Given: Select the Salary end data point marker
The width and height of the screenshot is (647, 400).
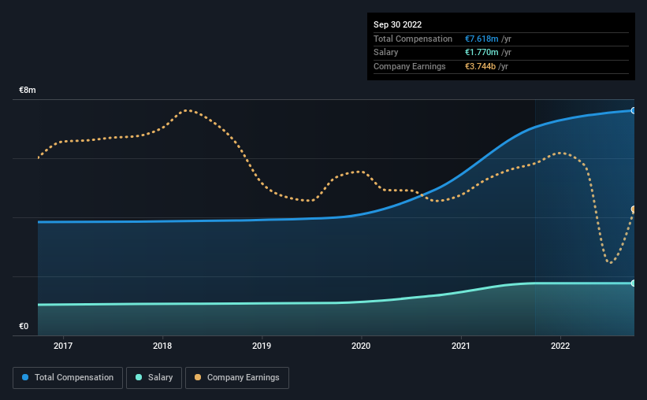Looking at the screenshot, I should point(634,283).
